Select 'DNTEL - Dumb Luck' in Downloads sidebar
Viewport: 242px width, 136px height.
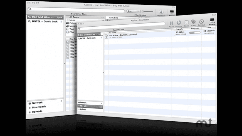(x=90, y=38)
